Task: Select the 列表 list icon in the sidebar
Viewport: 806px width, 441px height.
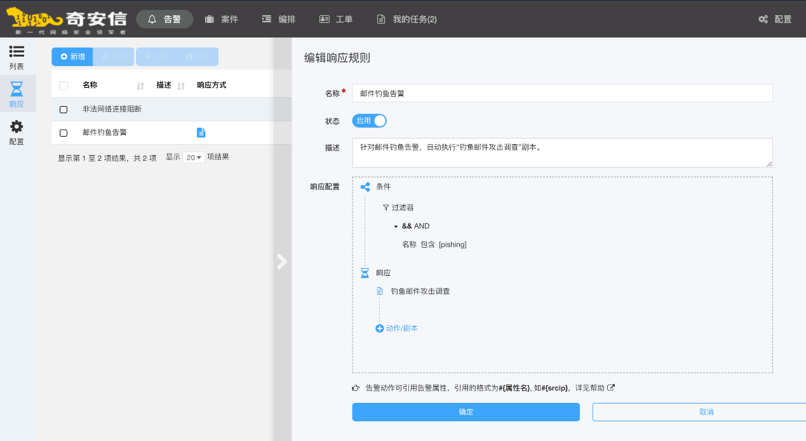Action: click(x=17, y=57)
